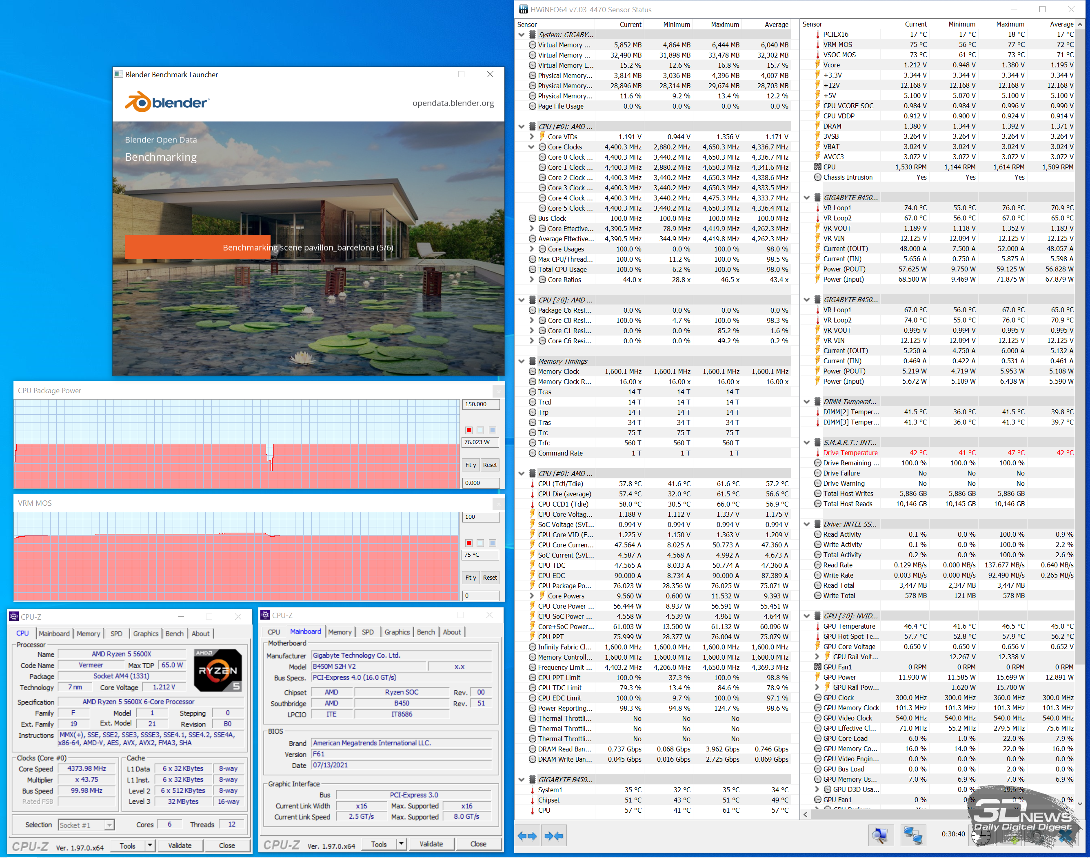Open Graphics tab in the Mainboard-tab CPU-Z window
This screenshot has height=858, width=1090.
397,632
